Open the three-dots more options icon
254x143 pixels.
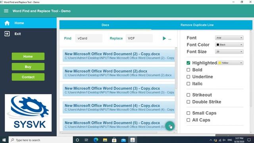pos(170,39)
